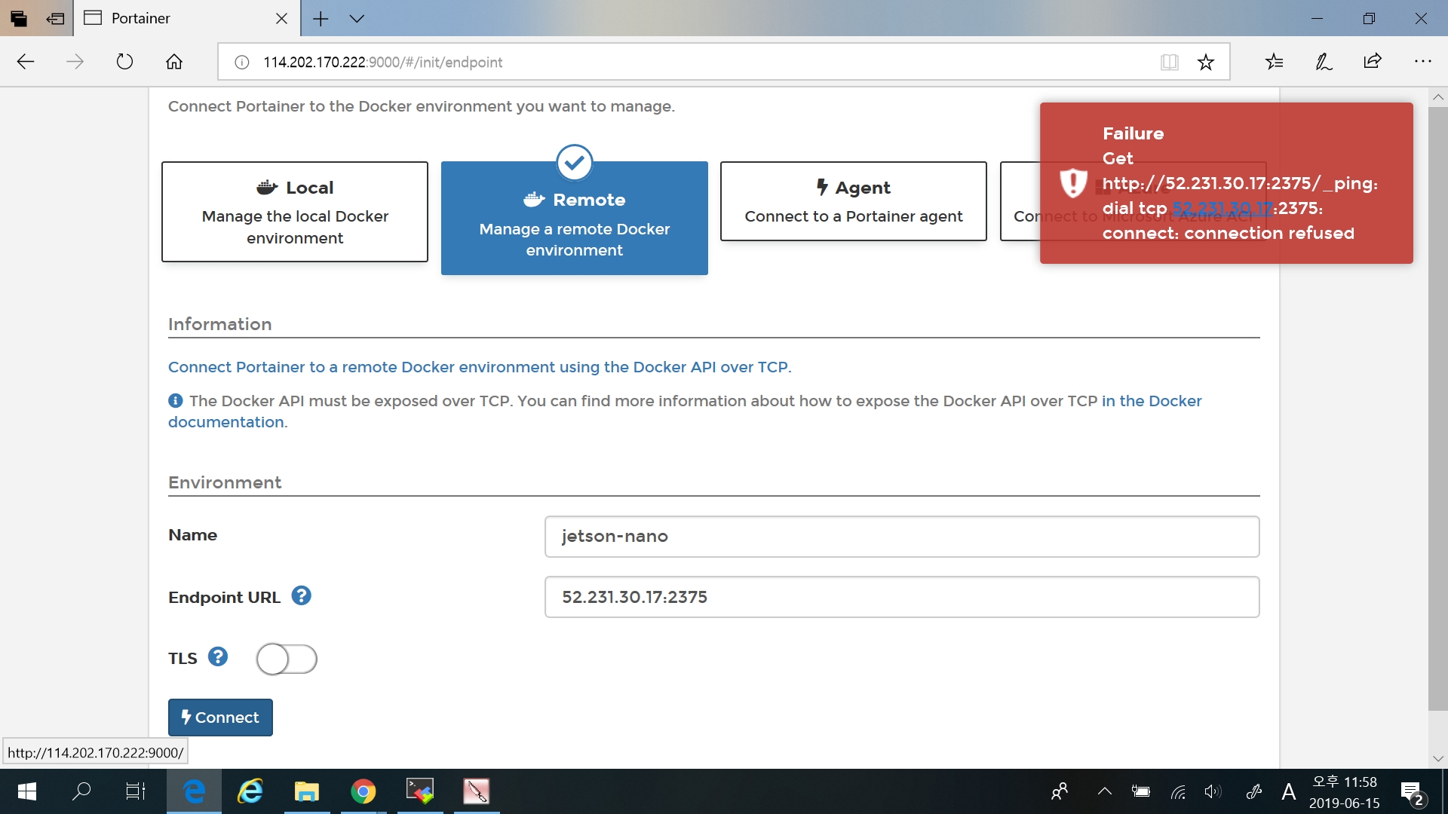The width and height of the screenshot is (1448, 814).
Task: Click the shield warning icon in Failure toast
Action: (1073, 183)
